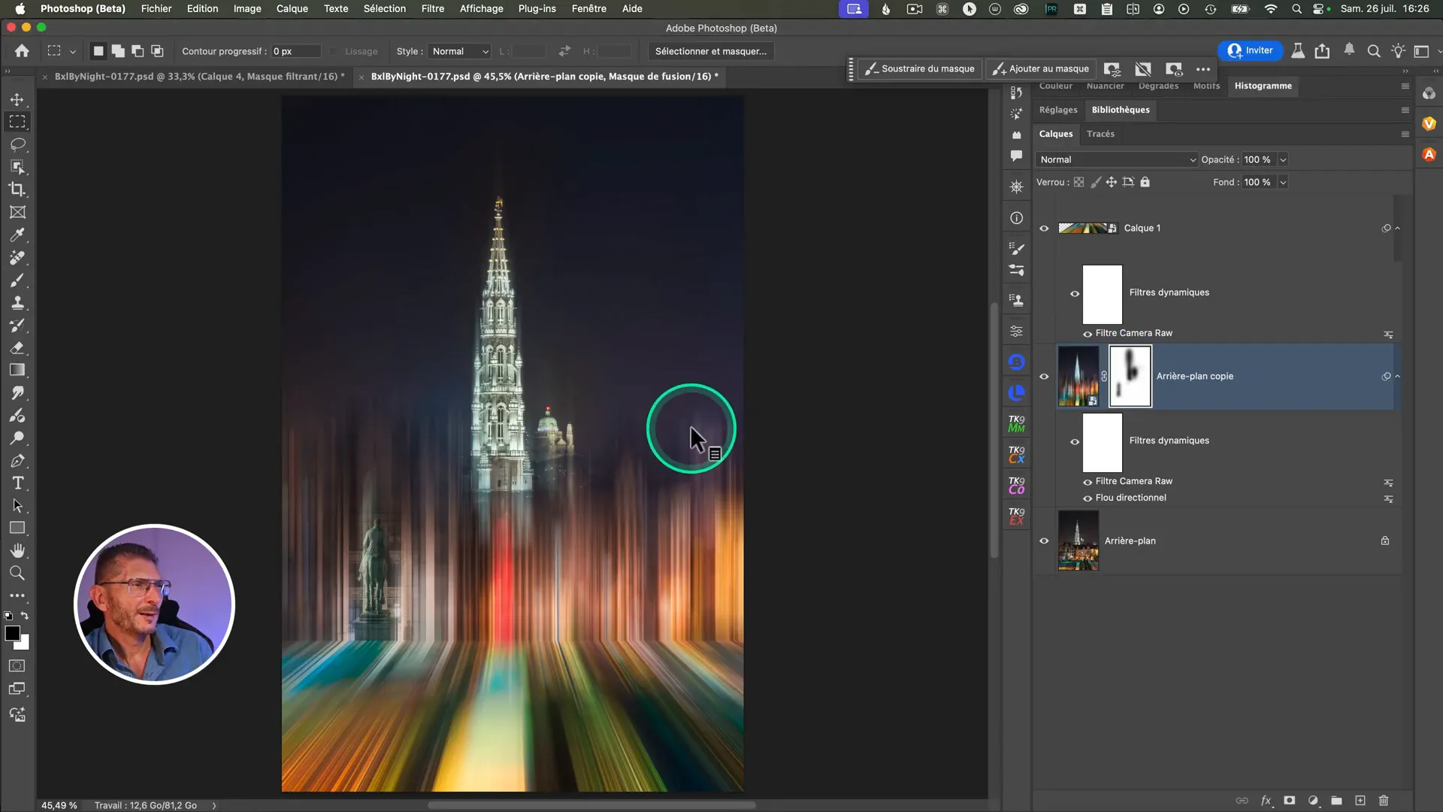Select the Crop tool
The image size is (1443, 812).
tap(17, 189)
